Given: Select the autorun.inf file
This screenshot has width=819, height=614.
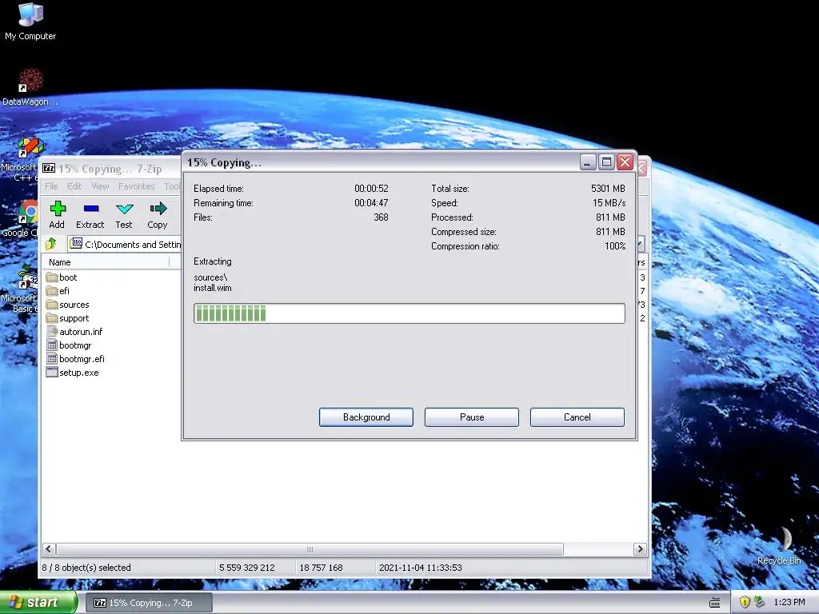Looking at the screenshot, I should click(x=74, y=332).
